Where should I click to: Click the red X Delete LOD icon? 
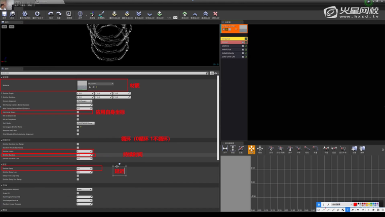pos(215,14)
